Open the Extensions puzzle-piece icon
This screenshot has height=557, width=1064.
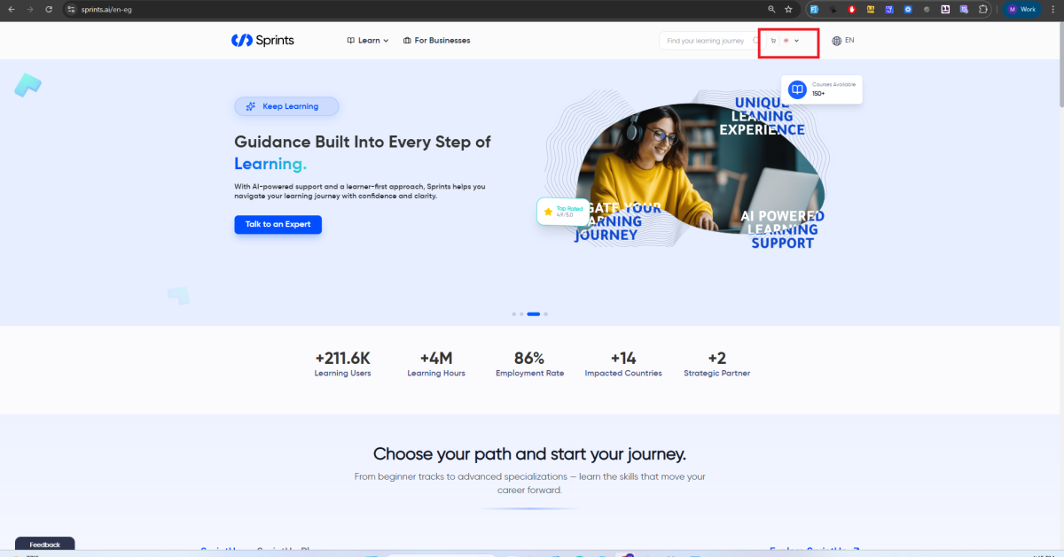coord(982,9)
